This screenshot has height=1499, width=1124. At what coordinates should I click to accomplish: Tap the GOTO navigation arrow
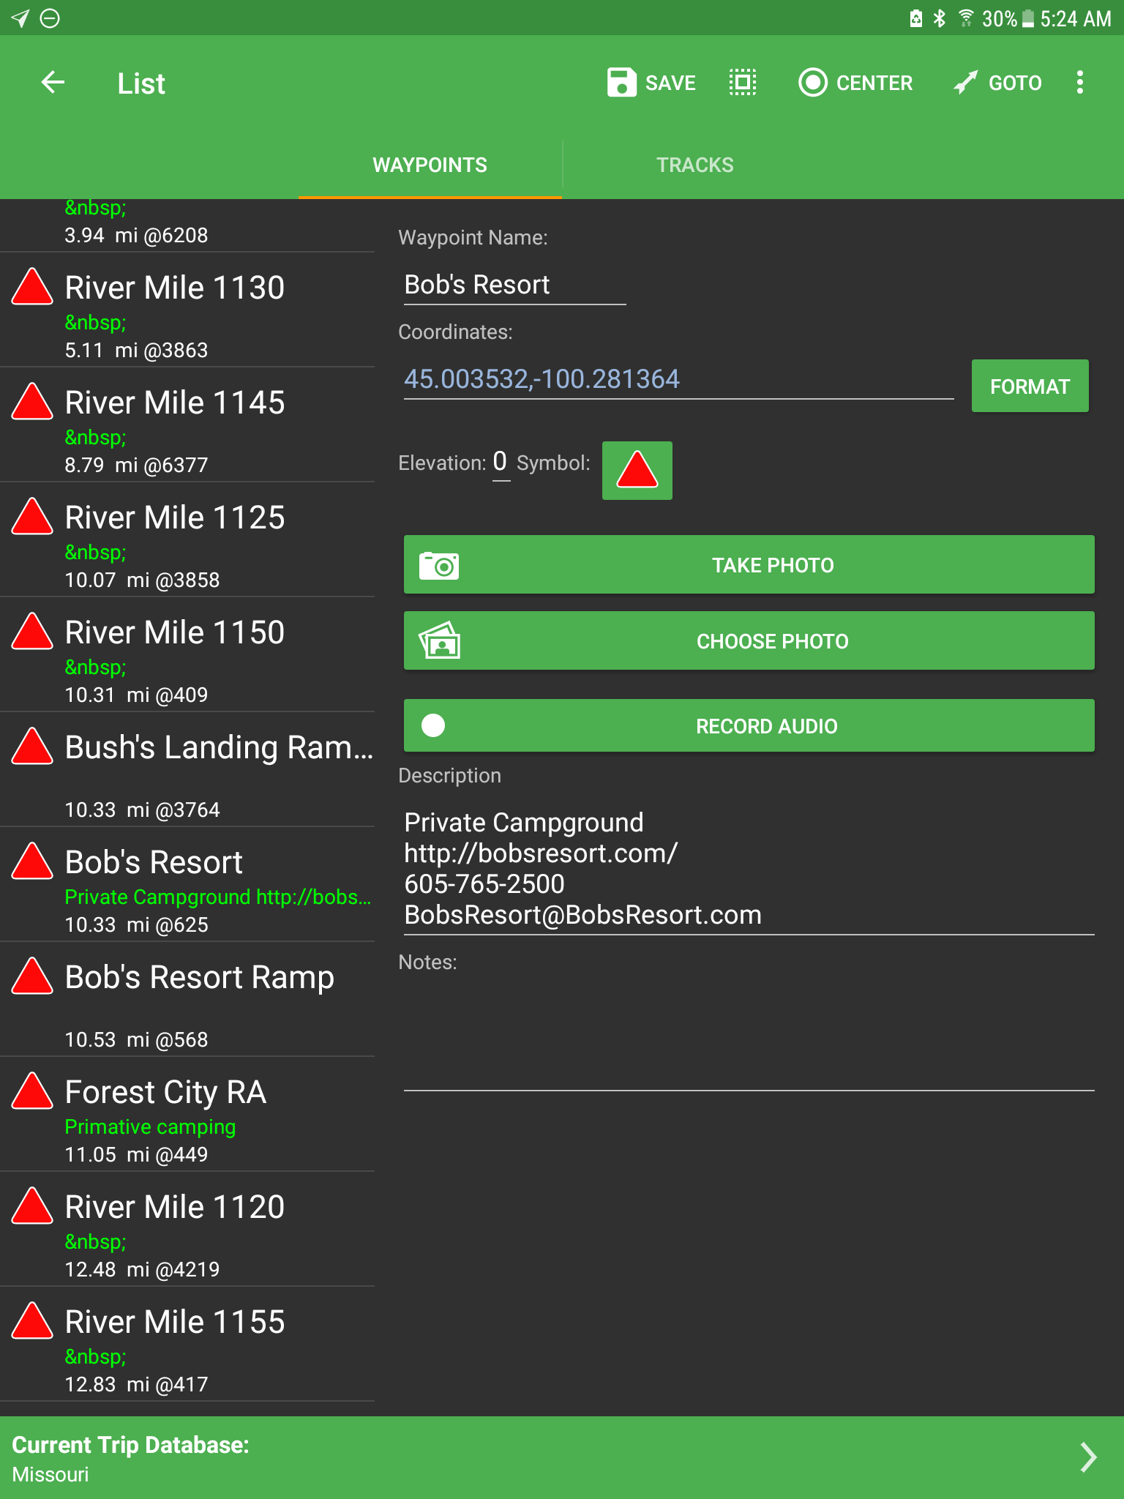tap(997, 83)
